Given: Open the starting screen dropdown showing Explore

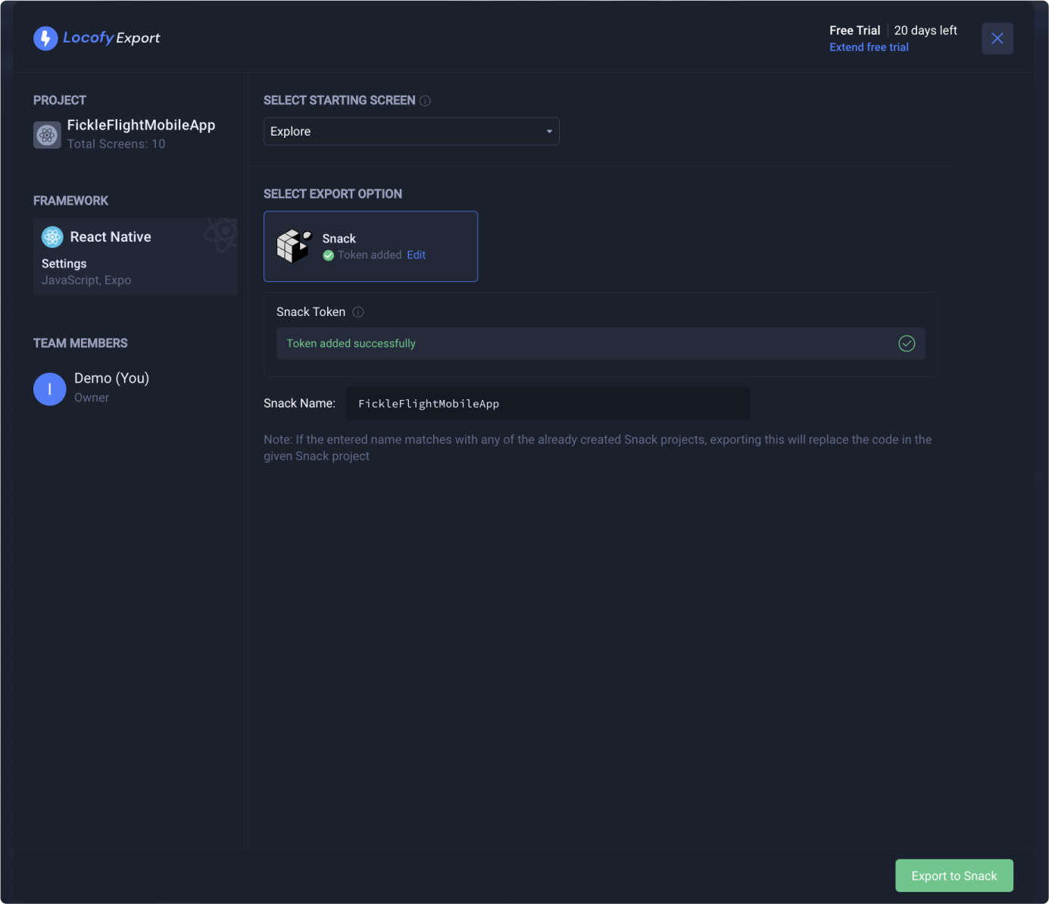Looking at the screenshot, I should pos(411,131).
